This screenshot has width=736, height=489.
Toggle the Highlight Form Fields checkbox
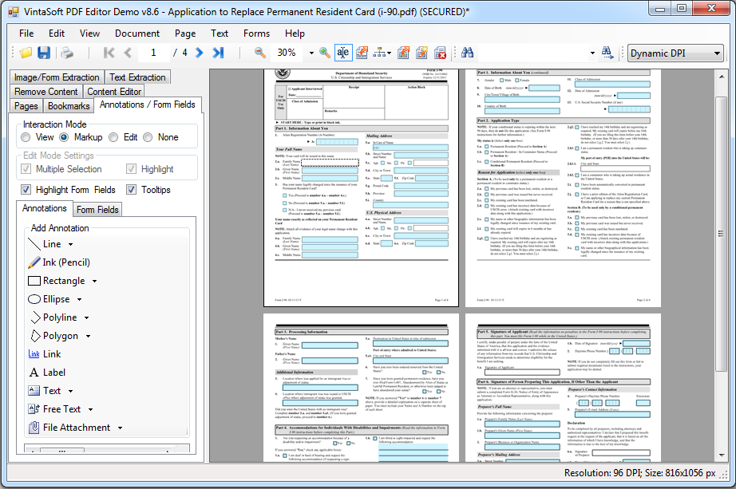tap(26, 190)
